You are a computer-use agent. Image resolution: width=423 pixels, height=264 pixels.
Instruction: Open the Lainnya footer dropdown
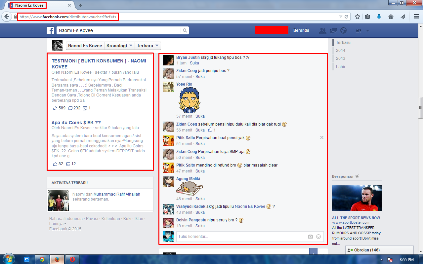[57, 224]
